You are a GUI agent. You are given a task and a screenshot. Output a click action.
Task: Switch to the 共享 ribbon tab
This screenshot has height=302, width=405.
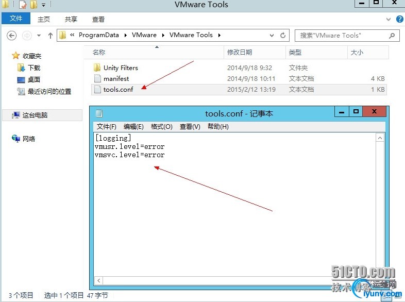[x=71, y=20]
